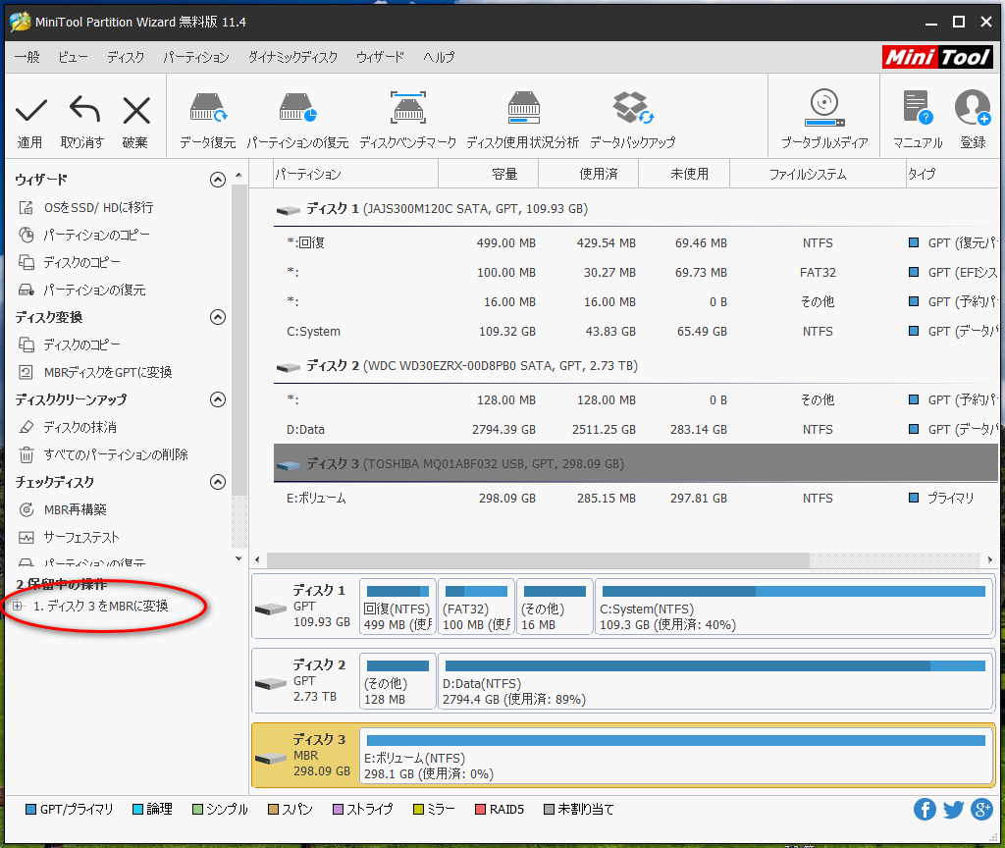Click the GPT/プライマリ legend color swatch

click(30, 810)
